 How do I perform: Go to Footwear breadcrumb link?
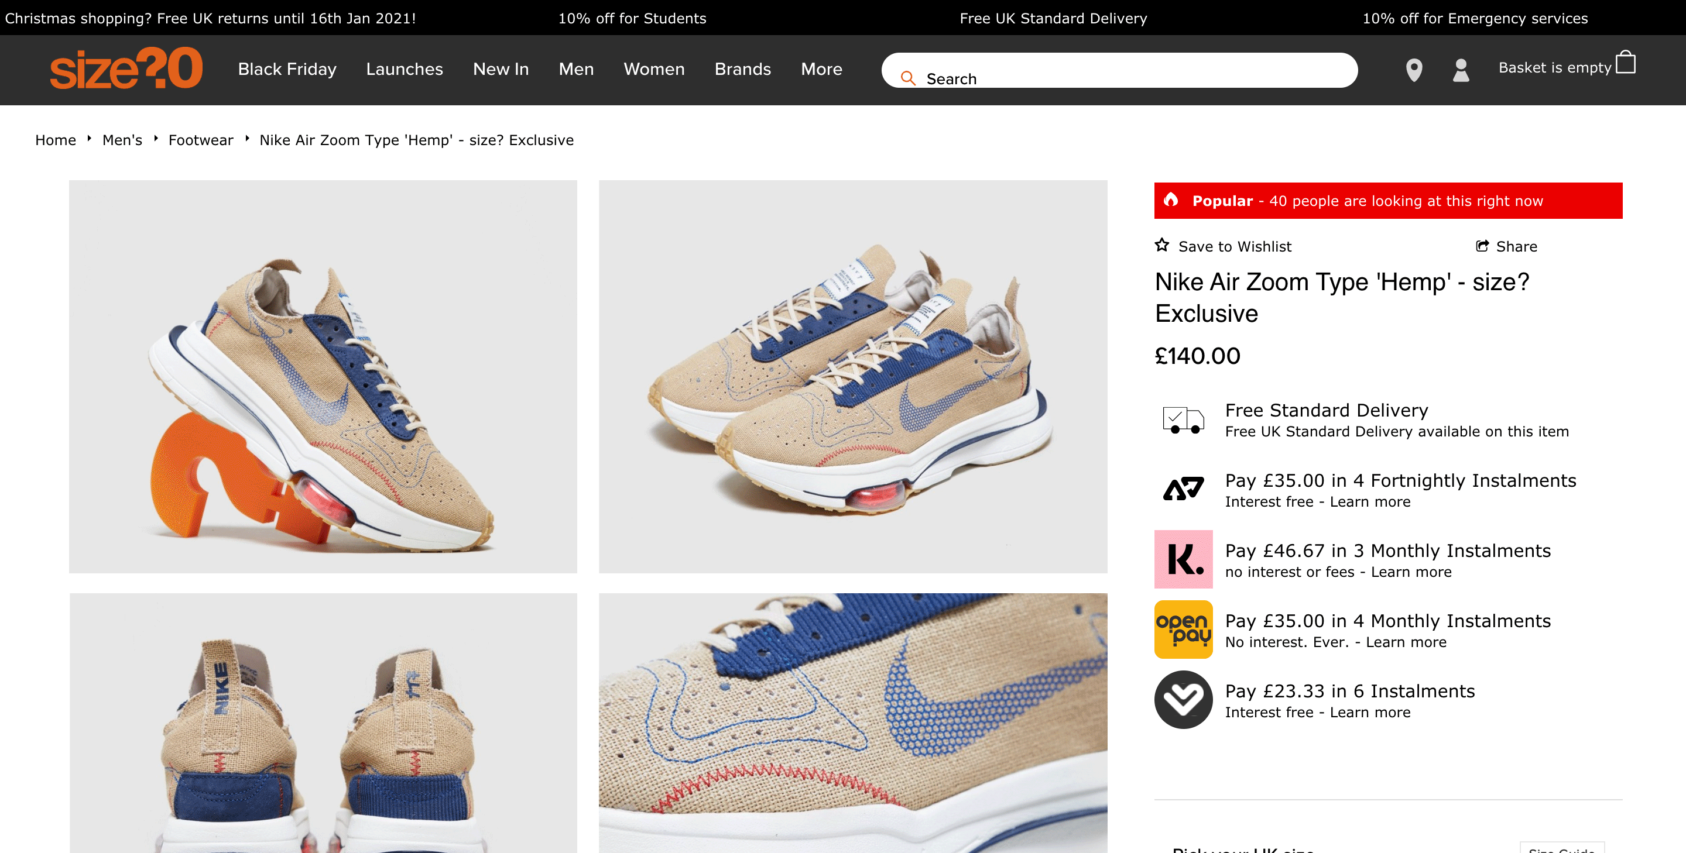pyautogui.click(x=200, y=140)
